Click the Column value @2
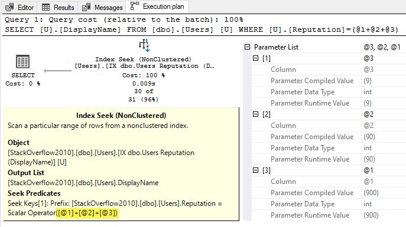This screenshot has height=227, width=406. (368, 126)
